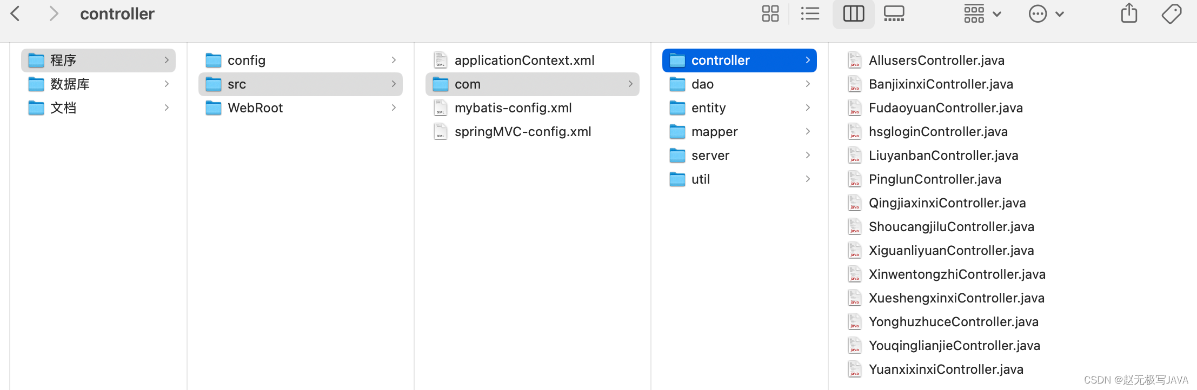Click the Edit Tags icon

pos(1172,14)
